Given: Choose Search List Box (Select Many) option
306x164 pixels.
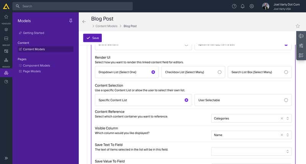Looking at the screenshot, I should [x=286, y=72].
